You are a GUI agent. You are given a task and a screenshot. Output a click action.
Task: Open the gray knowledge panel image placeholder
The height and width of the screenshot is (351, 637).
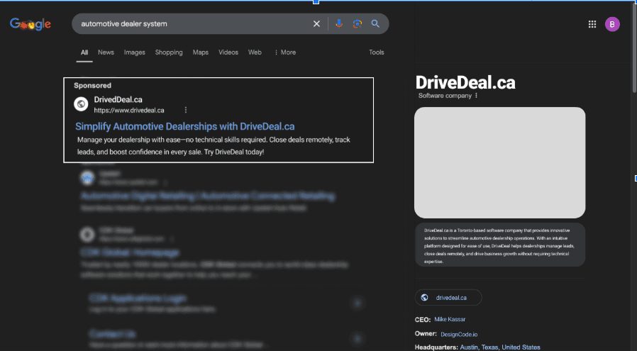(499, 162)
